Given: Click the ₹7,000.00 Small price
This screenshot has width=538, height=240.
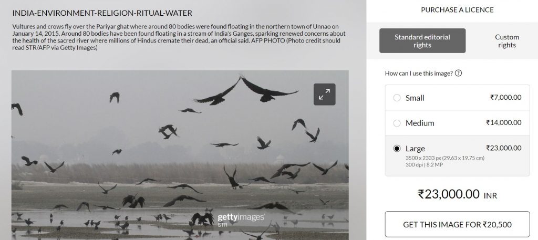Looking at the screenshot, I should click(505, 98).
